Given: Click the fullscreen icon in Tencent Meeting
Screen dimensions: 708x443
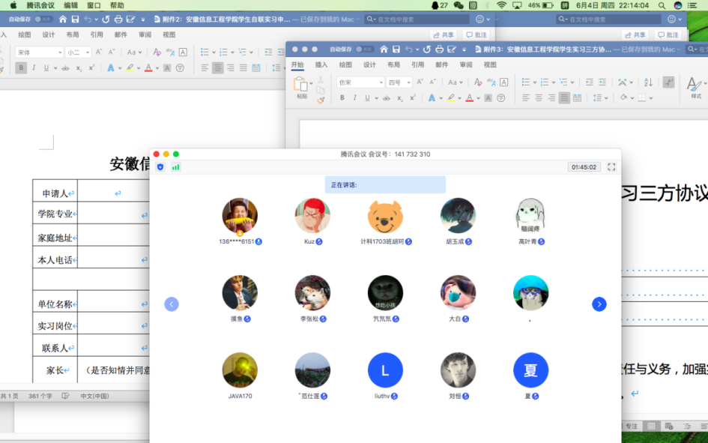Looking at the screenshot, I should click(611, 167).
